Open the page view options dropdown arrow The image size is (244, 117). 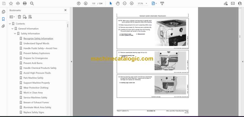[156, 3]
